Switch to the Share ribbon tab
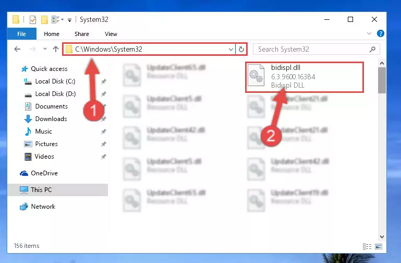This screenshot has height=263, width=401. point(82,34)
